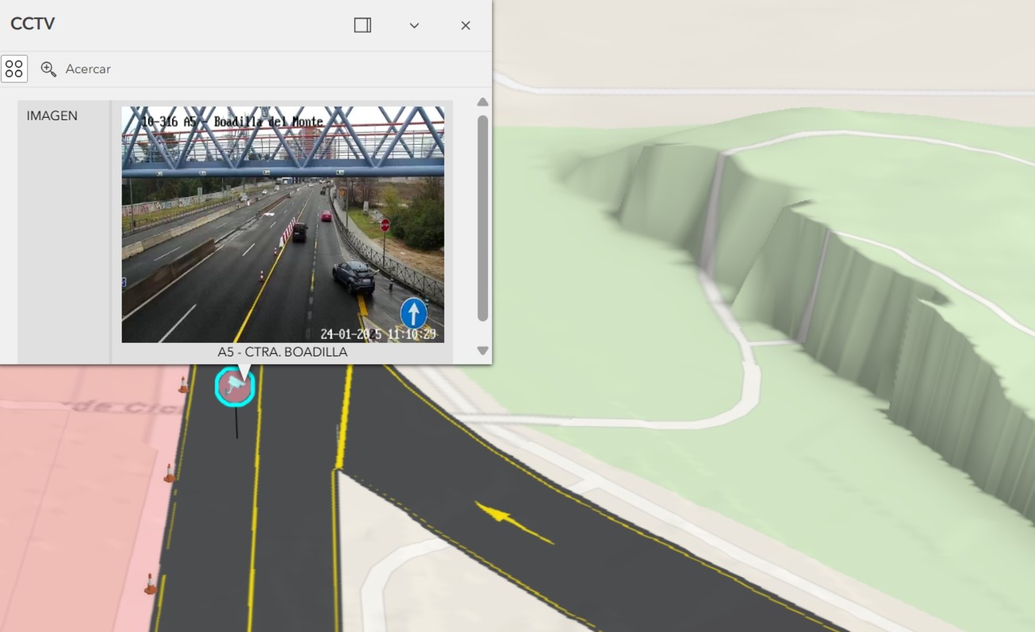Image resolution: width=1035 pixels, height=632 pixels.
Task: Select the IMAGEN field label
Action: [x=52, y=116]
